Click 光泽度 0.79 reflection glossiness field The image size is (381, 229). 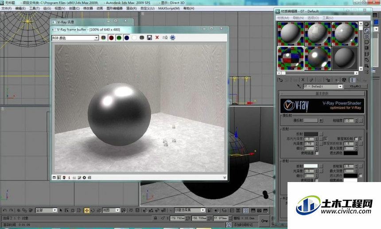pyautogui.click(x=309, y=144)
